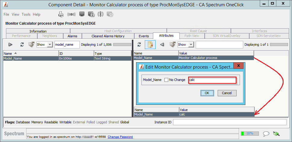Screen dimensions: 292x142
Task: Select the Model_Name row in left table
Action: (x=67, y=58)
